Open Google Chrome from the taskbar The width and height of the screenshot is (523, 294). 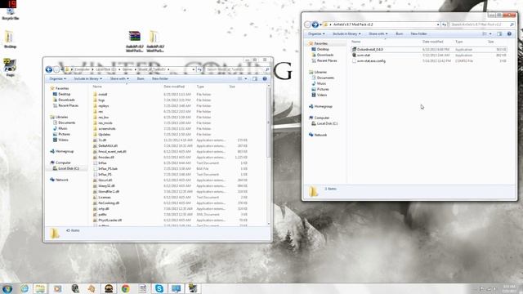pyautogui.click(x=125, y=288)
